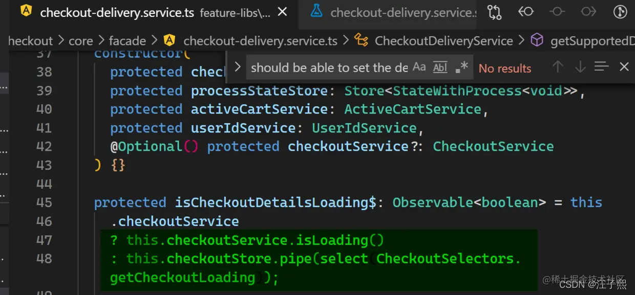The image size is (635, 295).
Task: Click 'CheckoutSelectors' in the green diff block
Action: coord(444,259)
